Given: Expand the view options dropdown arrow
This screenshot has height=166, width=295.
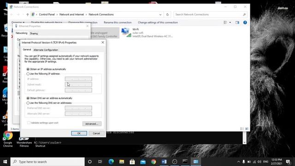Looking at the screenshot, I should click(x=230, y=23).
